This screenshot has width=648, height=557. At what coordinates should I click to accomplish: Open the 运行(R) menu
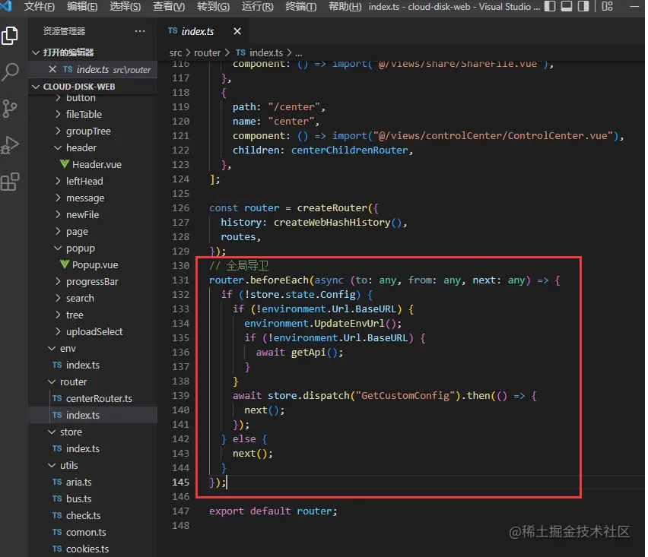click(x=258, y=7)
